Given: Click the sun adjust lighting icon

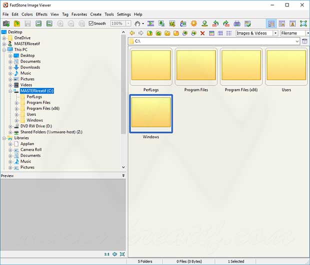Looking at the screenshot, I should pos(194,23).
